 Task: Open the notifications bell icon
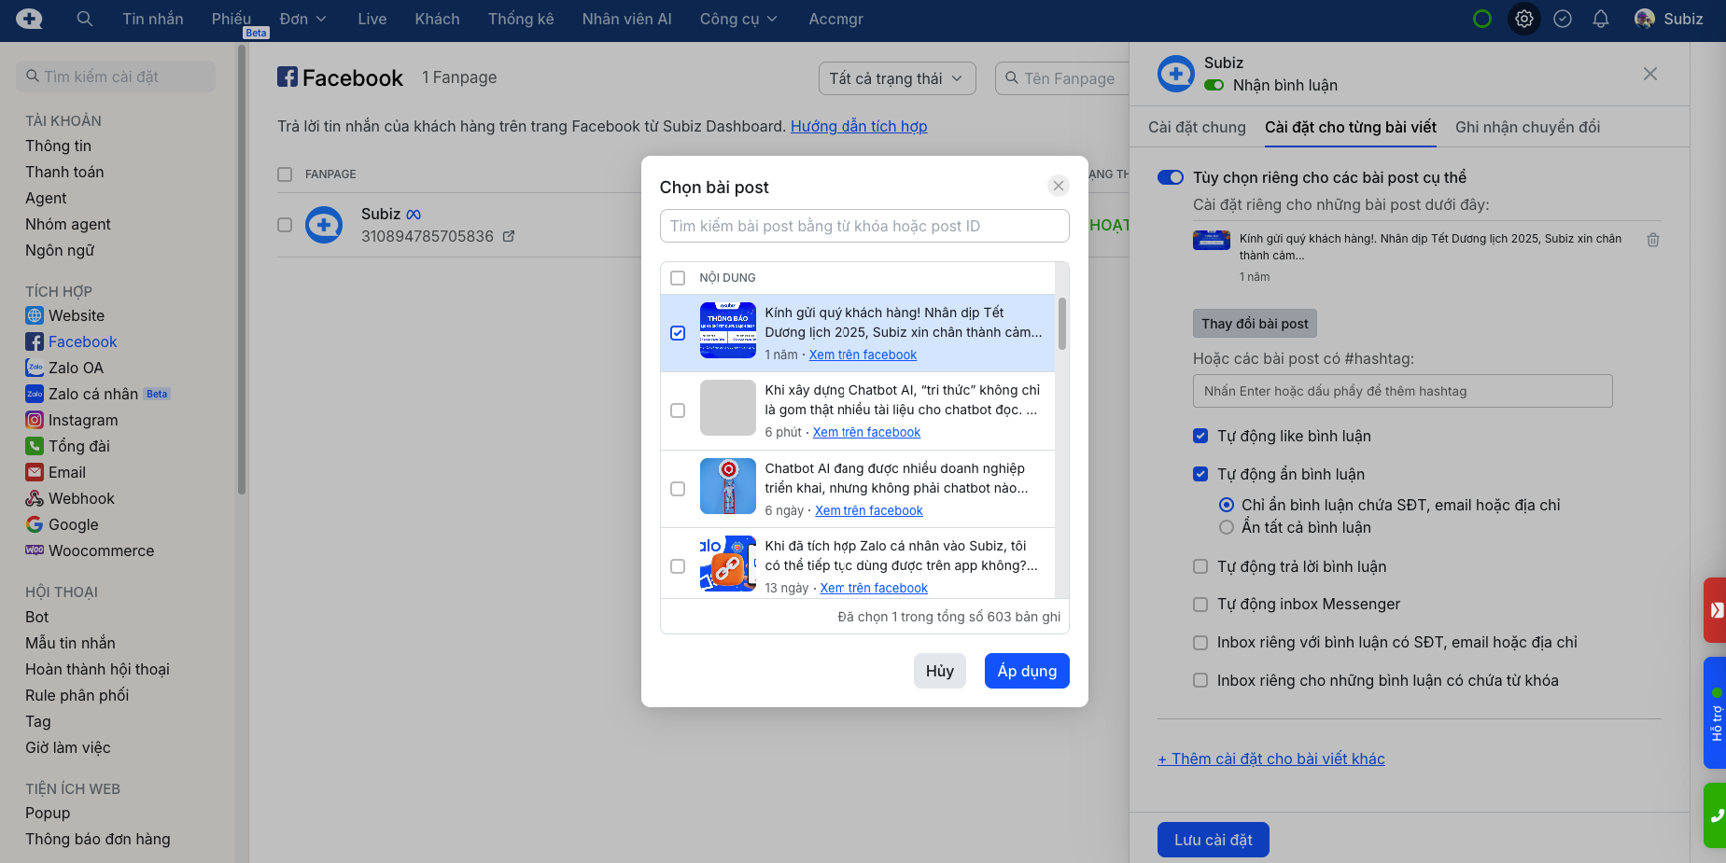tap(1600, 19)
